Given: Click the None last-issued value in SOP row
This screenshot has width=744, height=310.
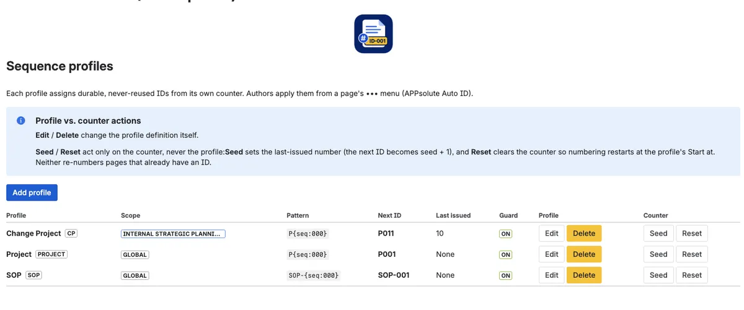Looking at the screenshot, I should click(445, 275).
